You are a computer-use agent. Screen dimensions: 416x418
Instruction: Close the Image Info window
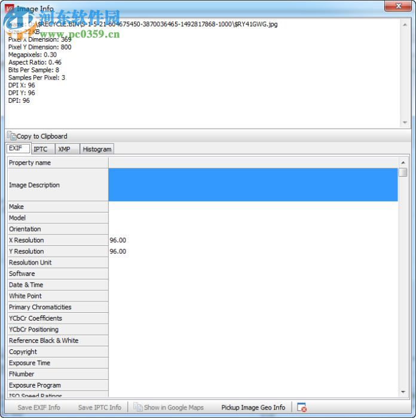point(398,6)
